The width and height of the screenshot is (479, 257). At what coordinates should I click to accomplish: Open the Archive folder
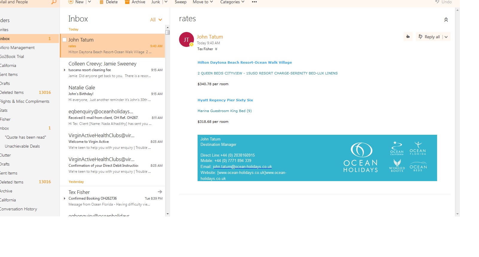(6, 191)
